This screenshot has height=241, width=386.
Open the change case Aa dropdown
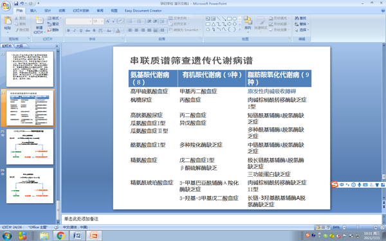pos(109,30)
